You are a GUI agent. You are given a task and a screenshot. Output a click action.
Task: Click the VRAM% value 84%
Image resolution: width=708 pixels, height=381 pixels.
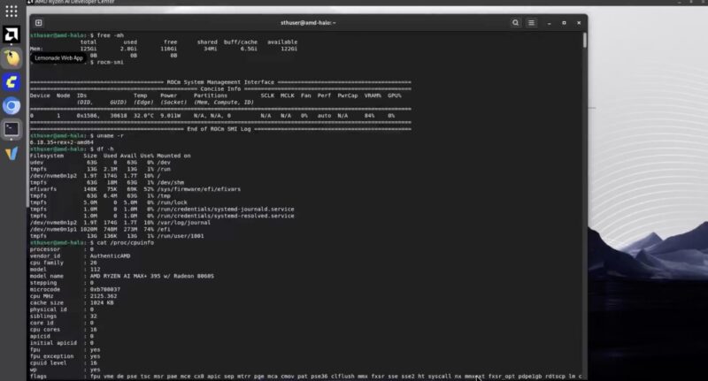[369, 116]
